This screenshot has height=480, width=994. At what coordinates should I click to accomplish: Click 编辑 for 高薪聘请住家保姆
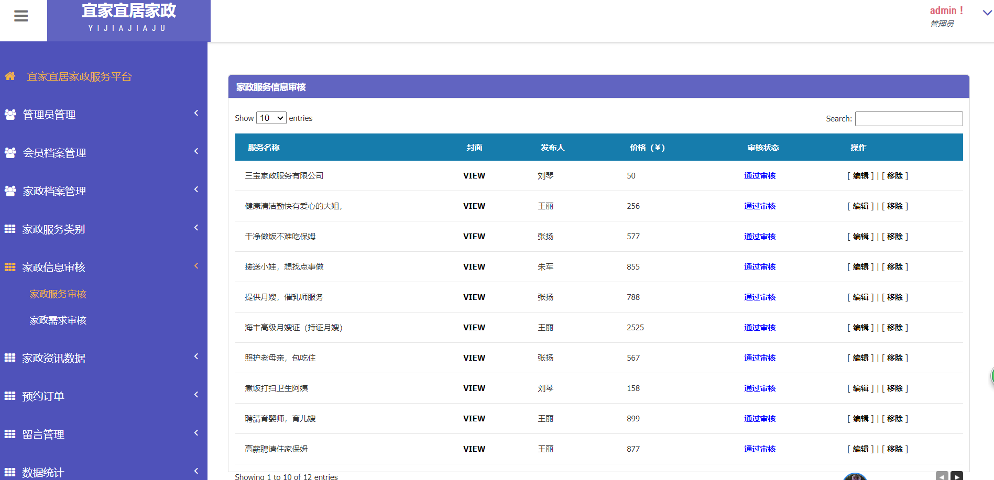pos(861,449)
